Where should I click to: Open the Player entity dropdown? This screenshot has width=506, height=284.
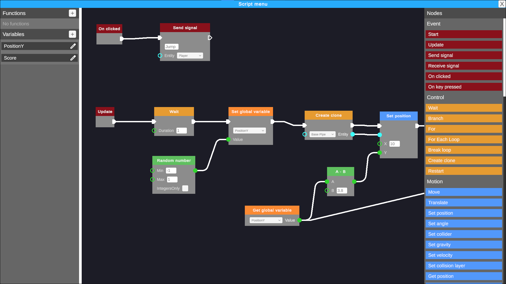[x=190, y=56]
